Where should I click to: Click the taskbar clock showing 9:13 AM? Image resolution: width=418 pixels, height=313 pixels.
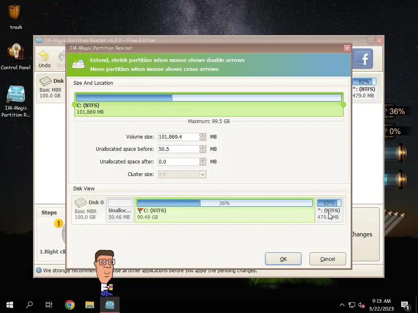coord(381,305)
